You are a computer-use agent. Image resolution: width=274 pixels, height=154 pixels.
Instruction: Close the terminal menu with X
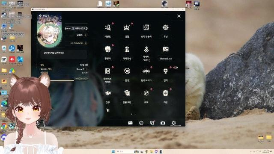click(x=179, y=16)
